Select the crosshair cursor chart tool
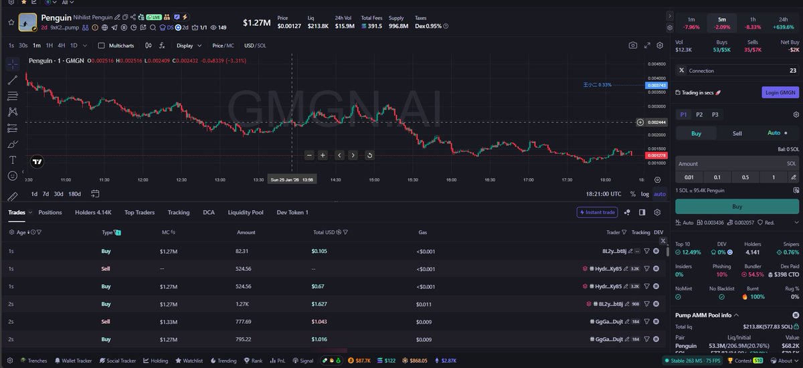The height and width of the screenshot is (368, 803). coord(13,64)
